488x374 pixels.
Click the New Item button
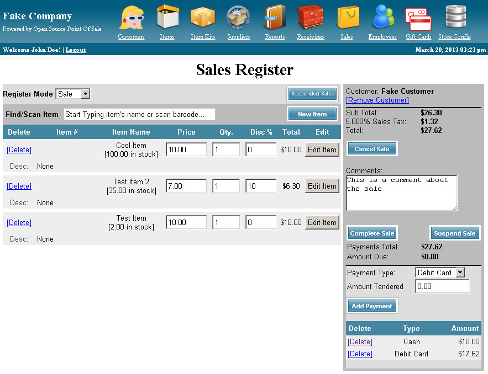[312, 114]
